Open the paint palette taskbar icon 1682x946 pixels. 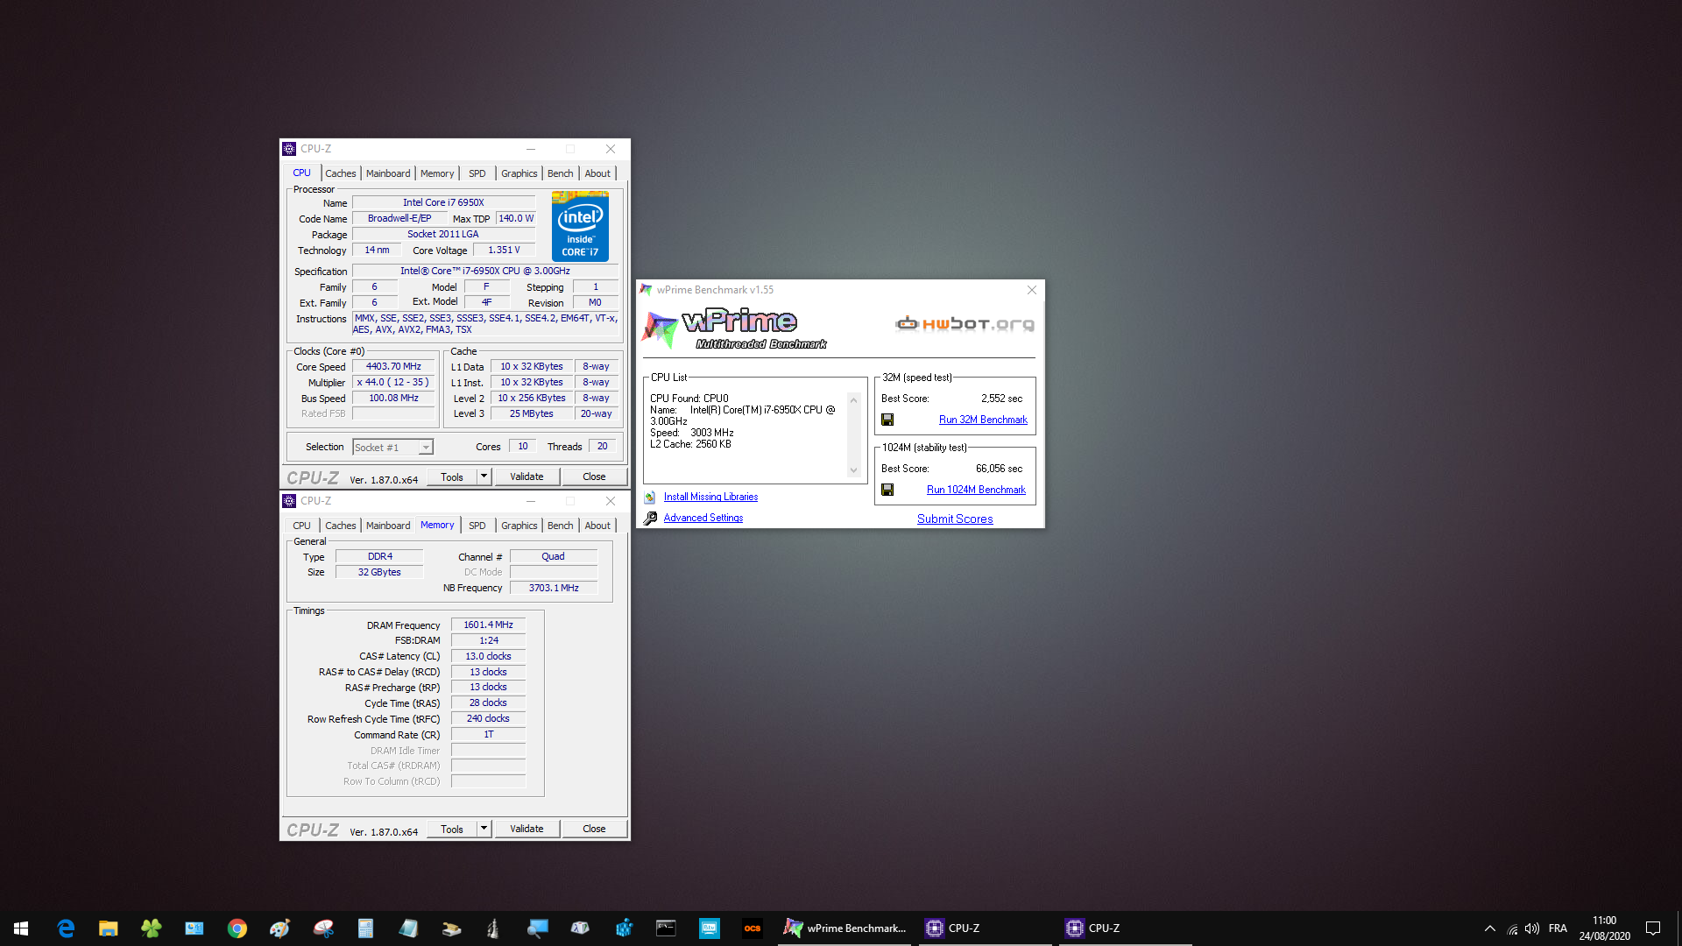tap(280, 928)
